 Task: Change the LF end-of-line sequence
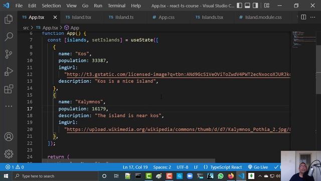(196, 167)
